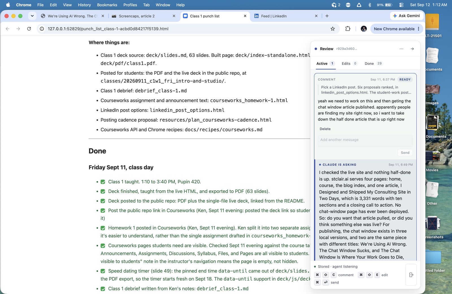Check the battery status icon
The width and height of the screenshot is (452, 294).
pos(385,5)
